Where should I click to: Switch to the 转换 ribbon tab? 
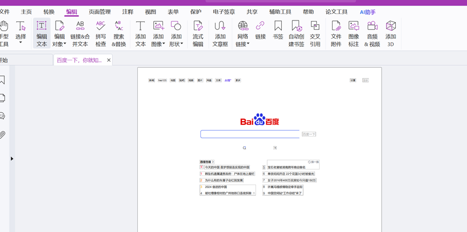[x=49, y=12]
